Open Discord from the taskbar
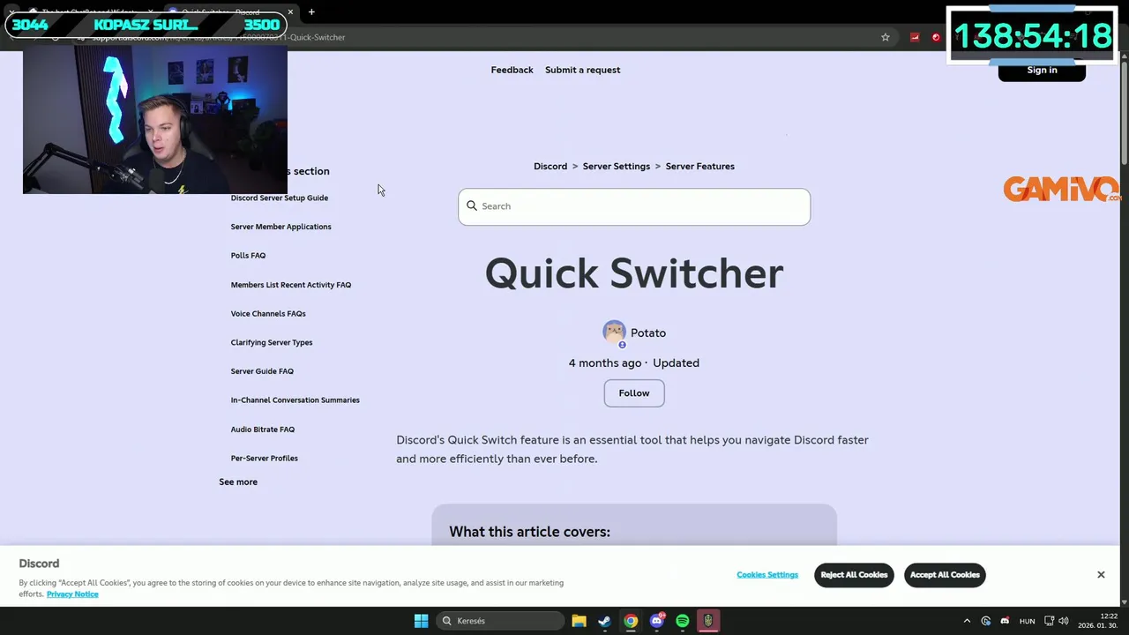The height and width of the screenshot is (635, 1129). pyautogui.click(x=656, y=621)
